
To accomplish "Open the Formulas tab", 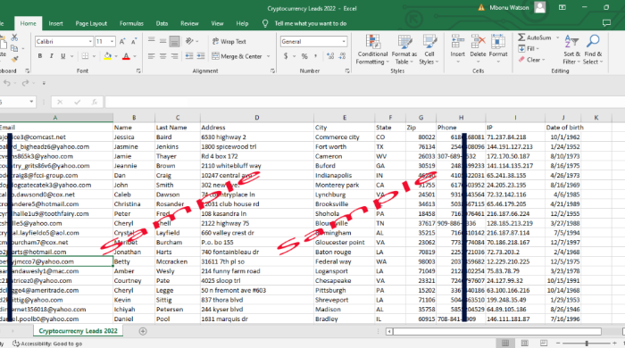I will click(131, 23).
